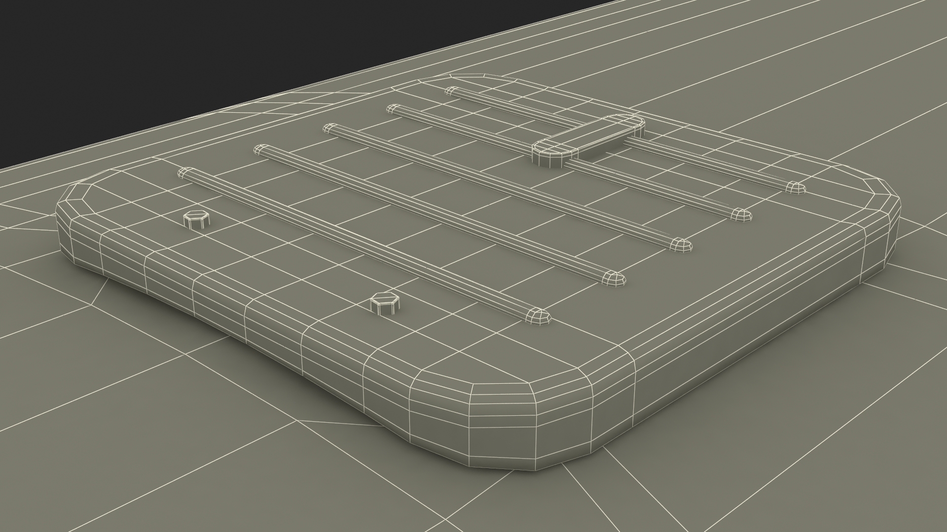947x532 pixels.
Task: Select the hex bolt near the plate's left corner
Action: (197, 219)
